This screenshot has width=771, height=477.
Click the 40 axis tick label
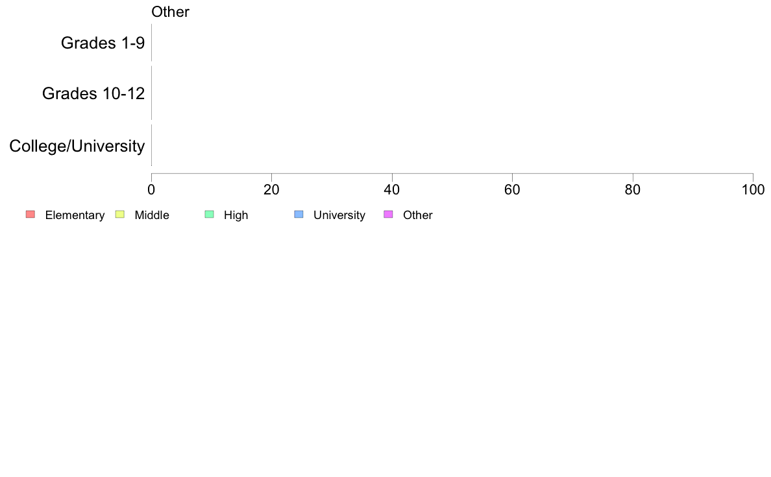coord(392,190)
